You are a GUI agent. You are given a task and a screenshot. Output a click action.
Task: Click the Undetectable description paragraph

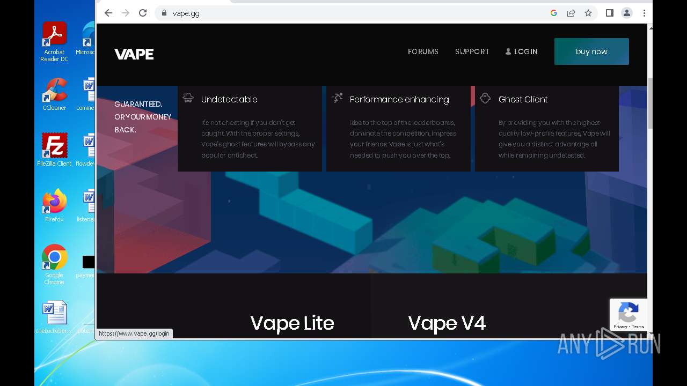pyautogui.click(x=258, y=139)
